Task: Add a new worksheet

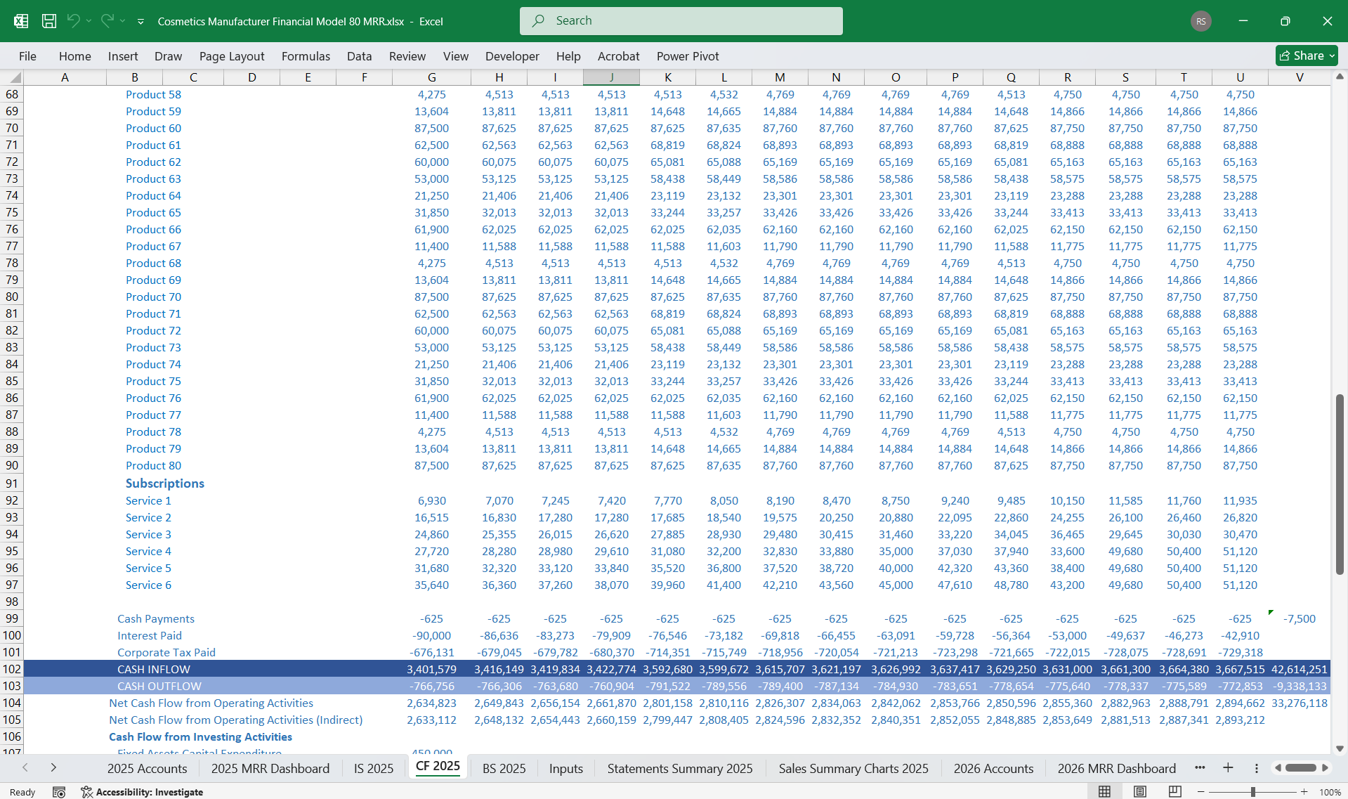Action: [x=1228, y=768]
